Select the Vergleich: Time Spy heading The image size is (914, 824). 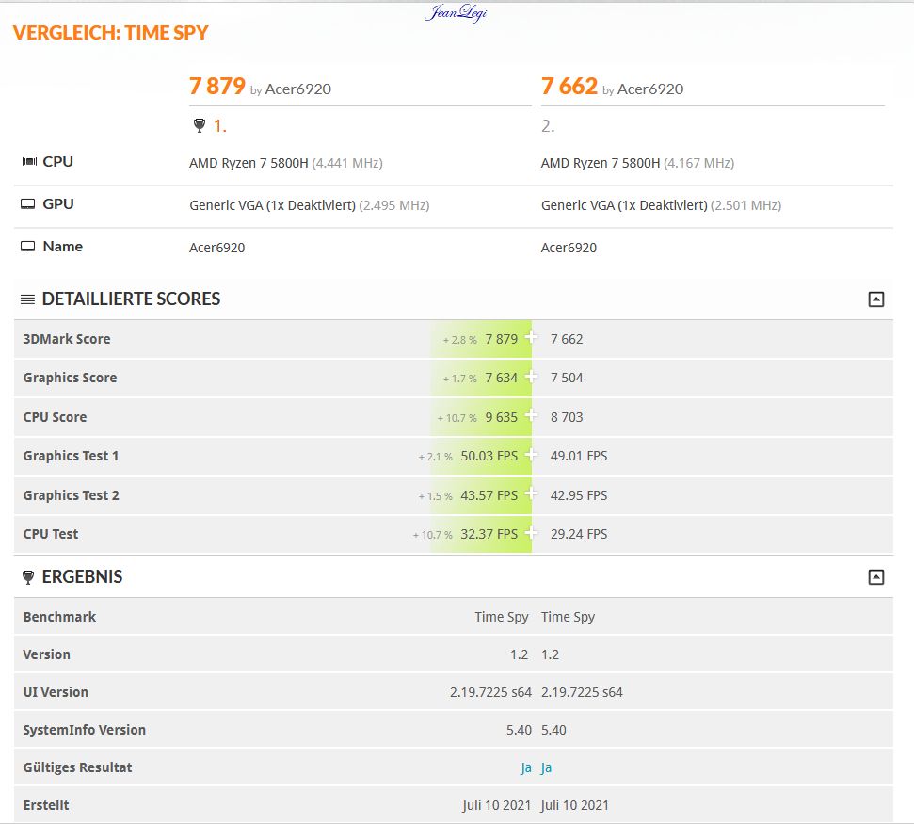pos(111,33)
